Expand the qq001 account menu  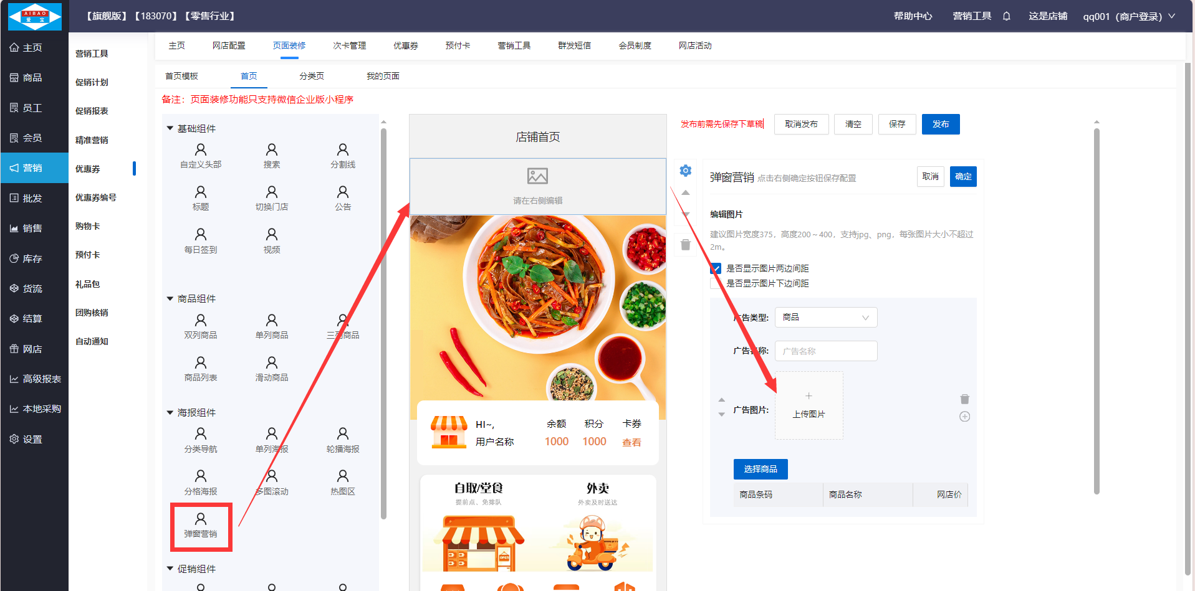pos(1129,16)
